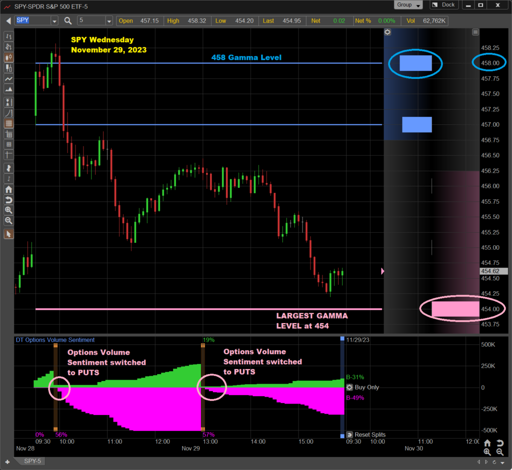
Task: Click the zoom out magnifier in left toolbar
Action: pyautogui.click(x=8, y=221)
